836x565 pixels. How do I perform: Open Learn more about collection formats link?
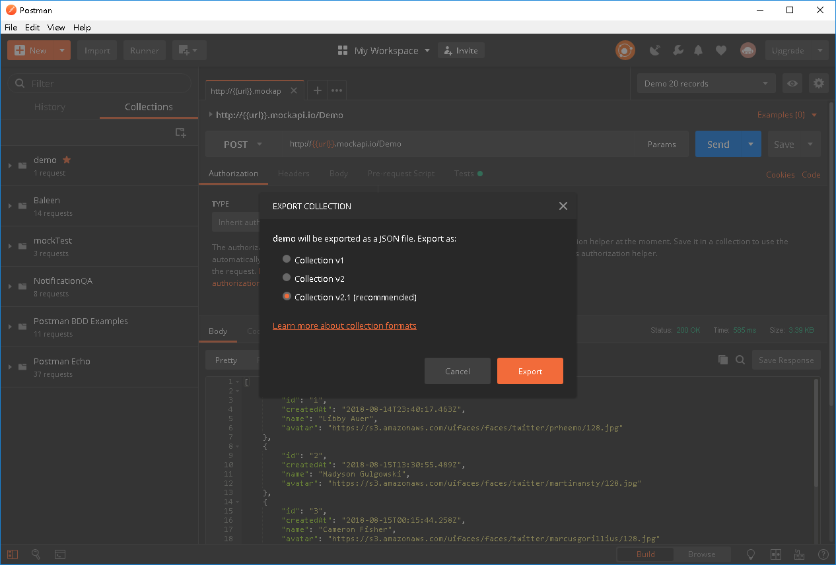click(x=345, y=325)
